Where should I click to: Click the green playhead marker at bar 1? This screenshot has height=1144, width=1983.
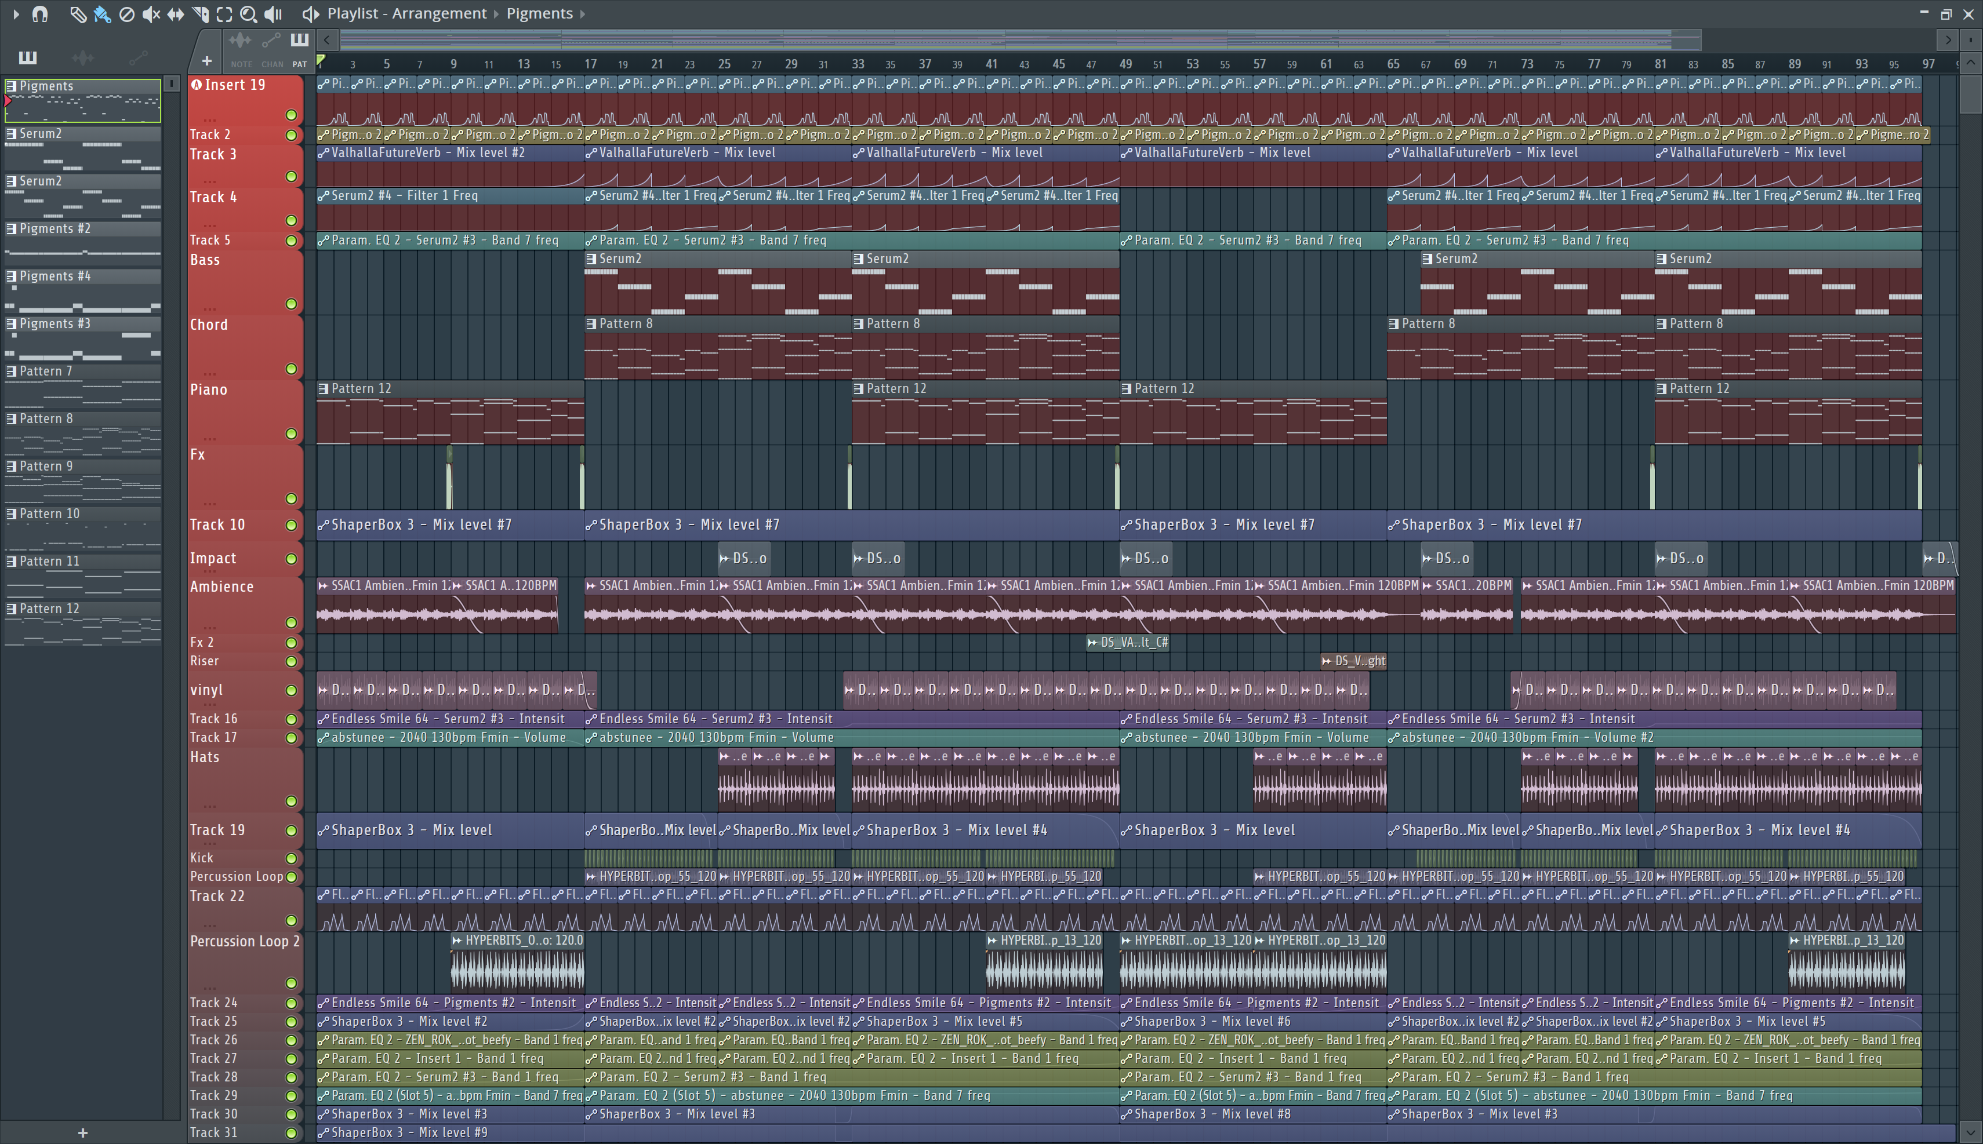pyautogui.click(x=321, y=60)
